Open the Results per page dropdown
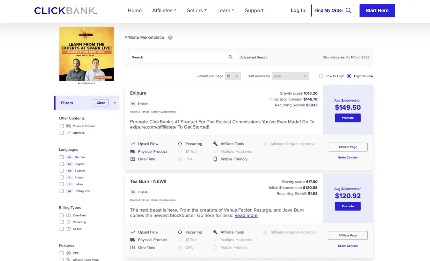430x261 pixels. click(233, 76)
